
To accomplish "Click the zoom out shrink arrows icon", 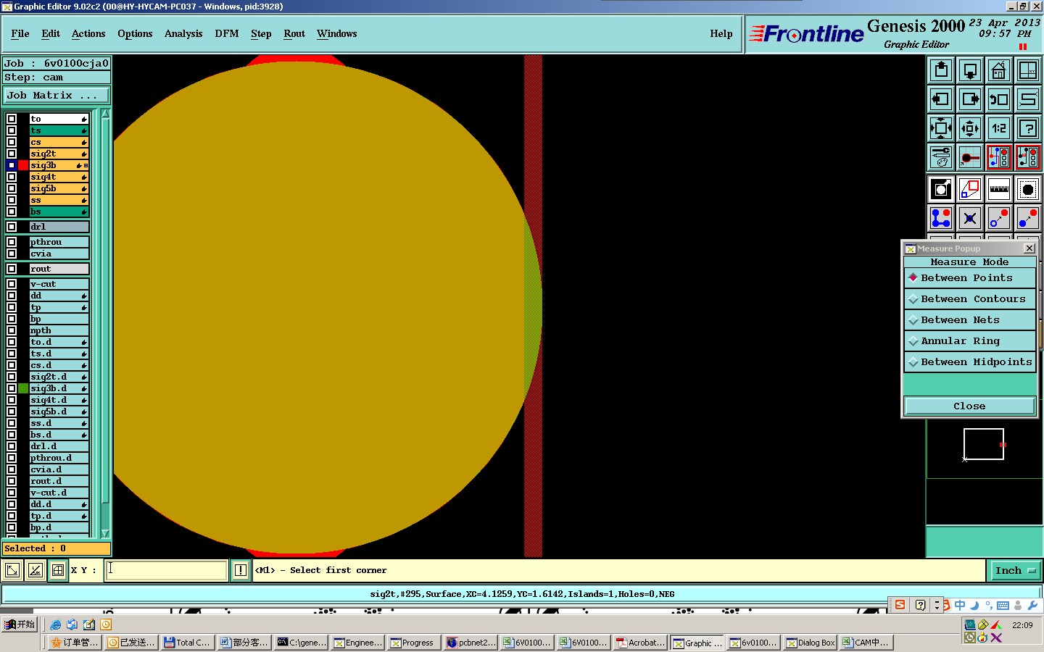I will pos(970,128).
